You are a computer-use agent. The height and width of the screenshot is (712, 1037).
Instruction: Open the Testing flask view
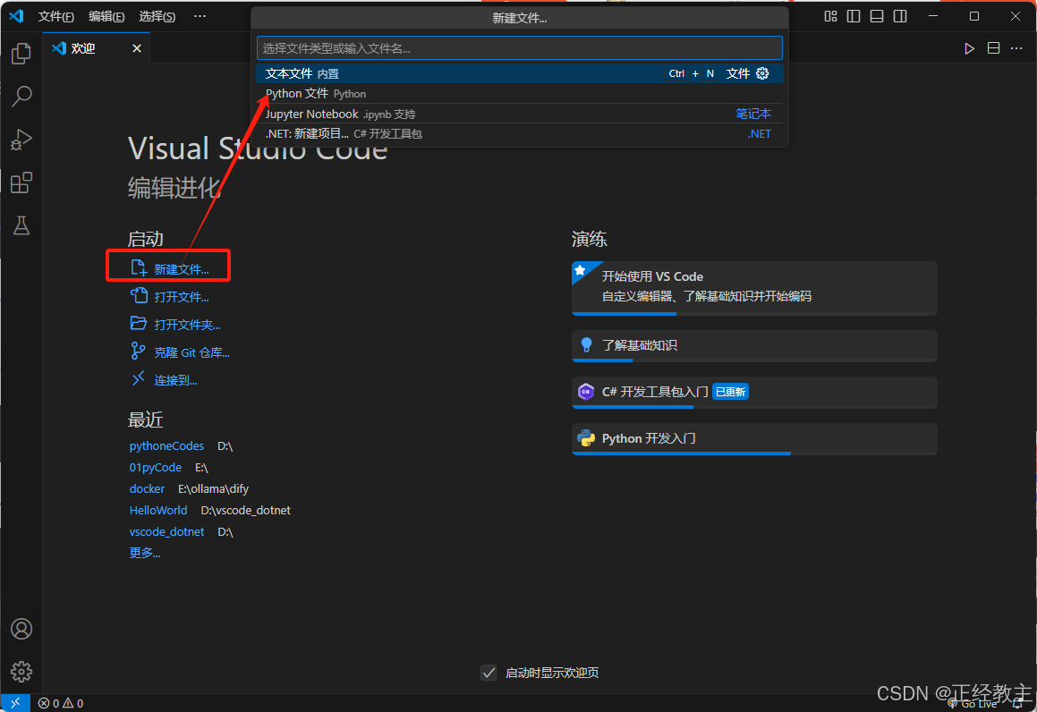pos(21,225)
